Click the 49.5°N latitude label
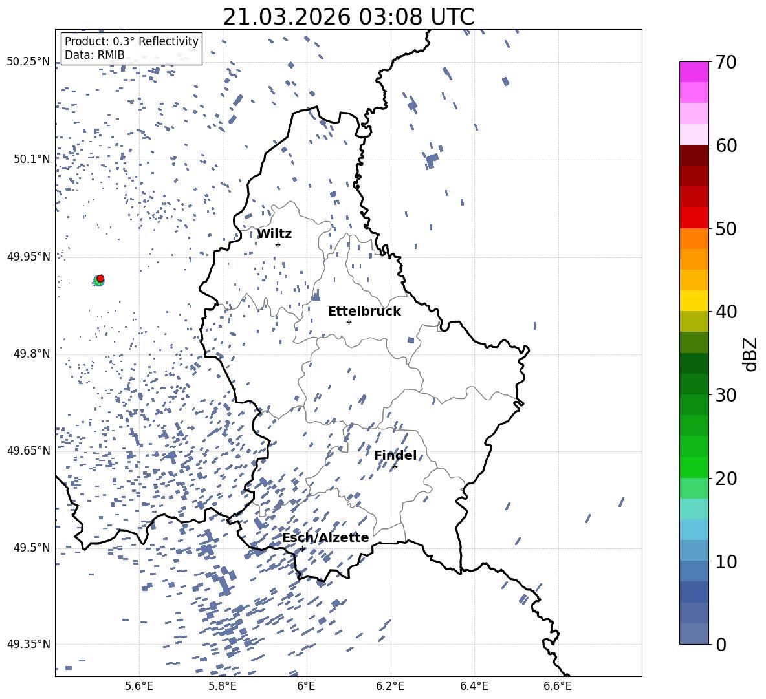The image size is (766, 699). (x=32, y=547)
